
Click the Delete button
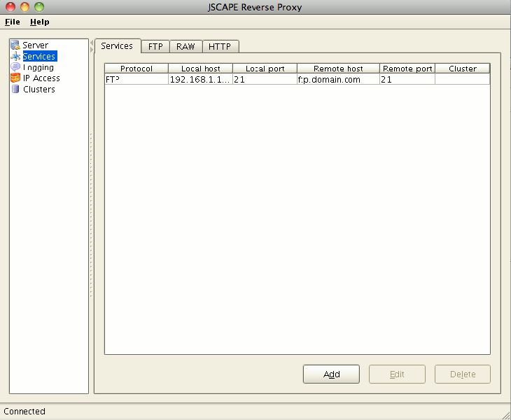463,374
